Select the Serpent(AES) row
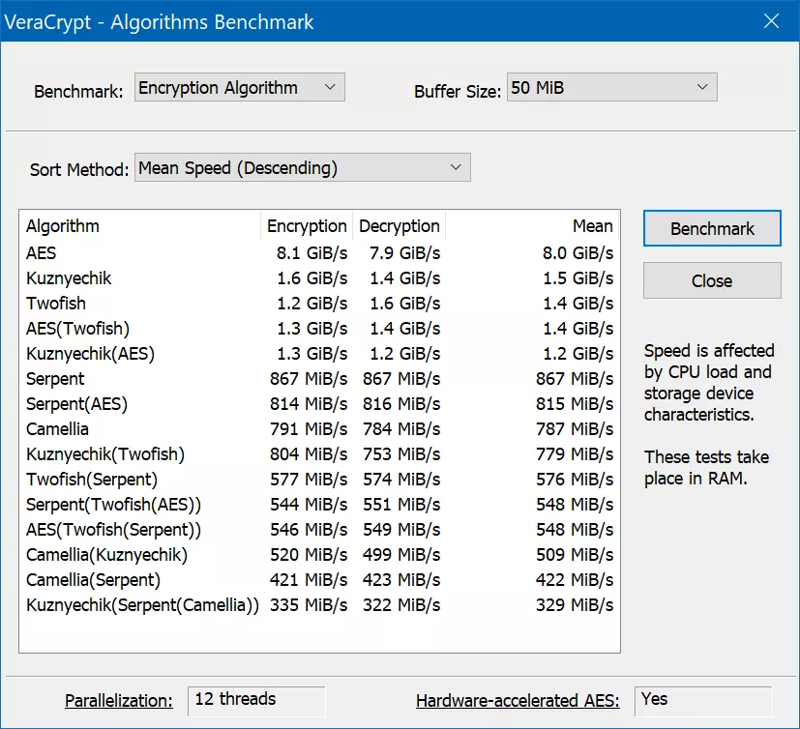Image resolution: width=800 pixels, height=729 pixels. click(x=319, y=404)
